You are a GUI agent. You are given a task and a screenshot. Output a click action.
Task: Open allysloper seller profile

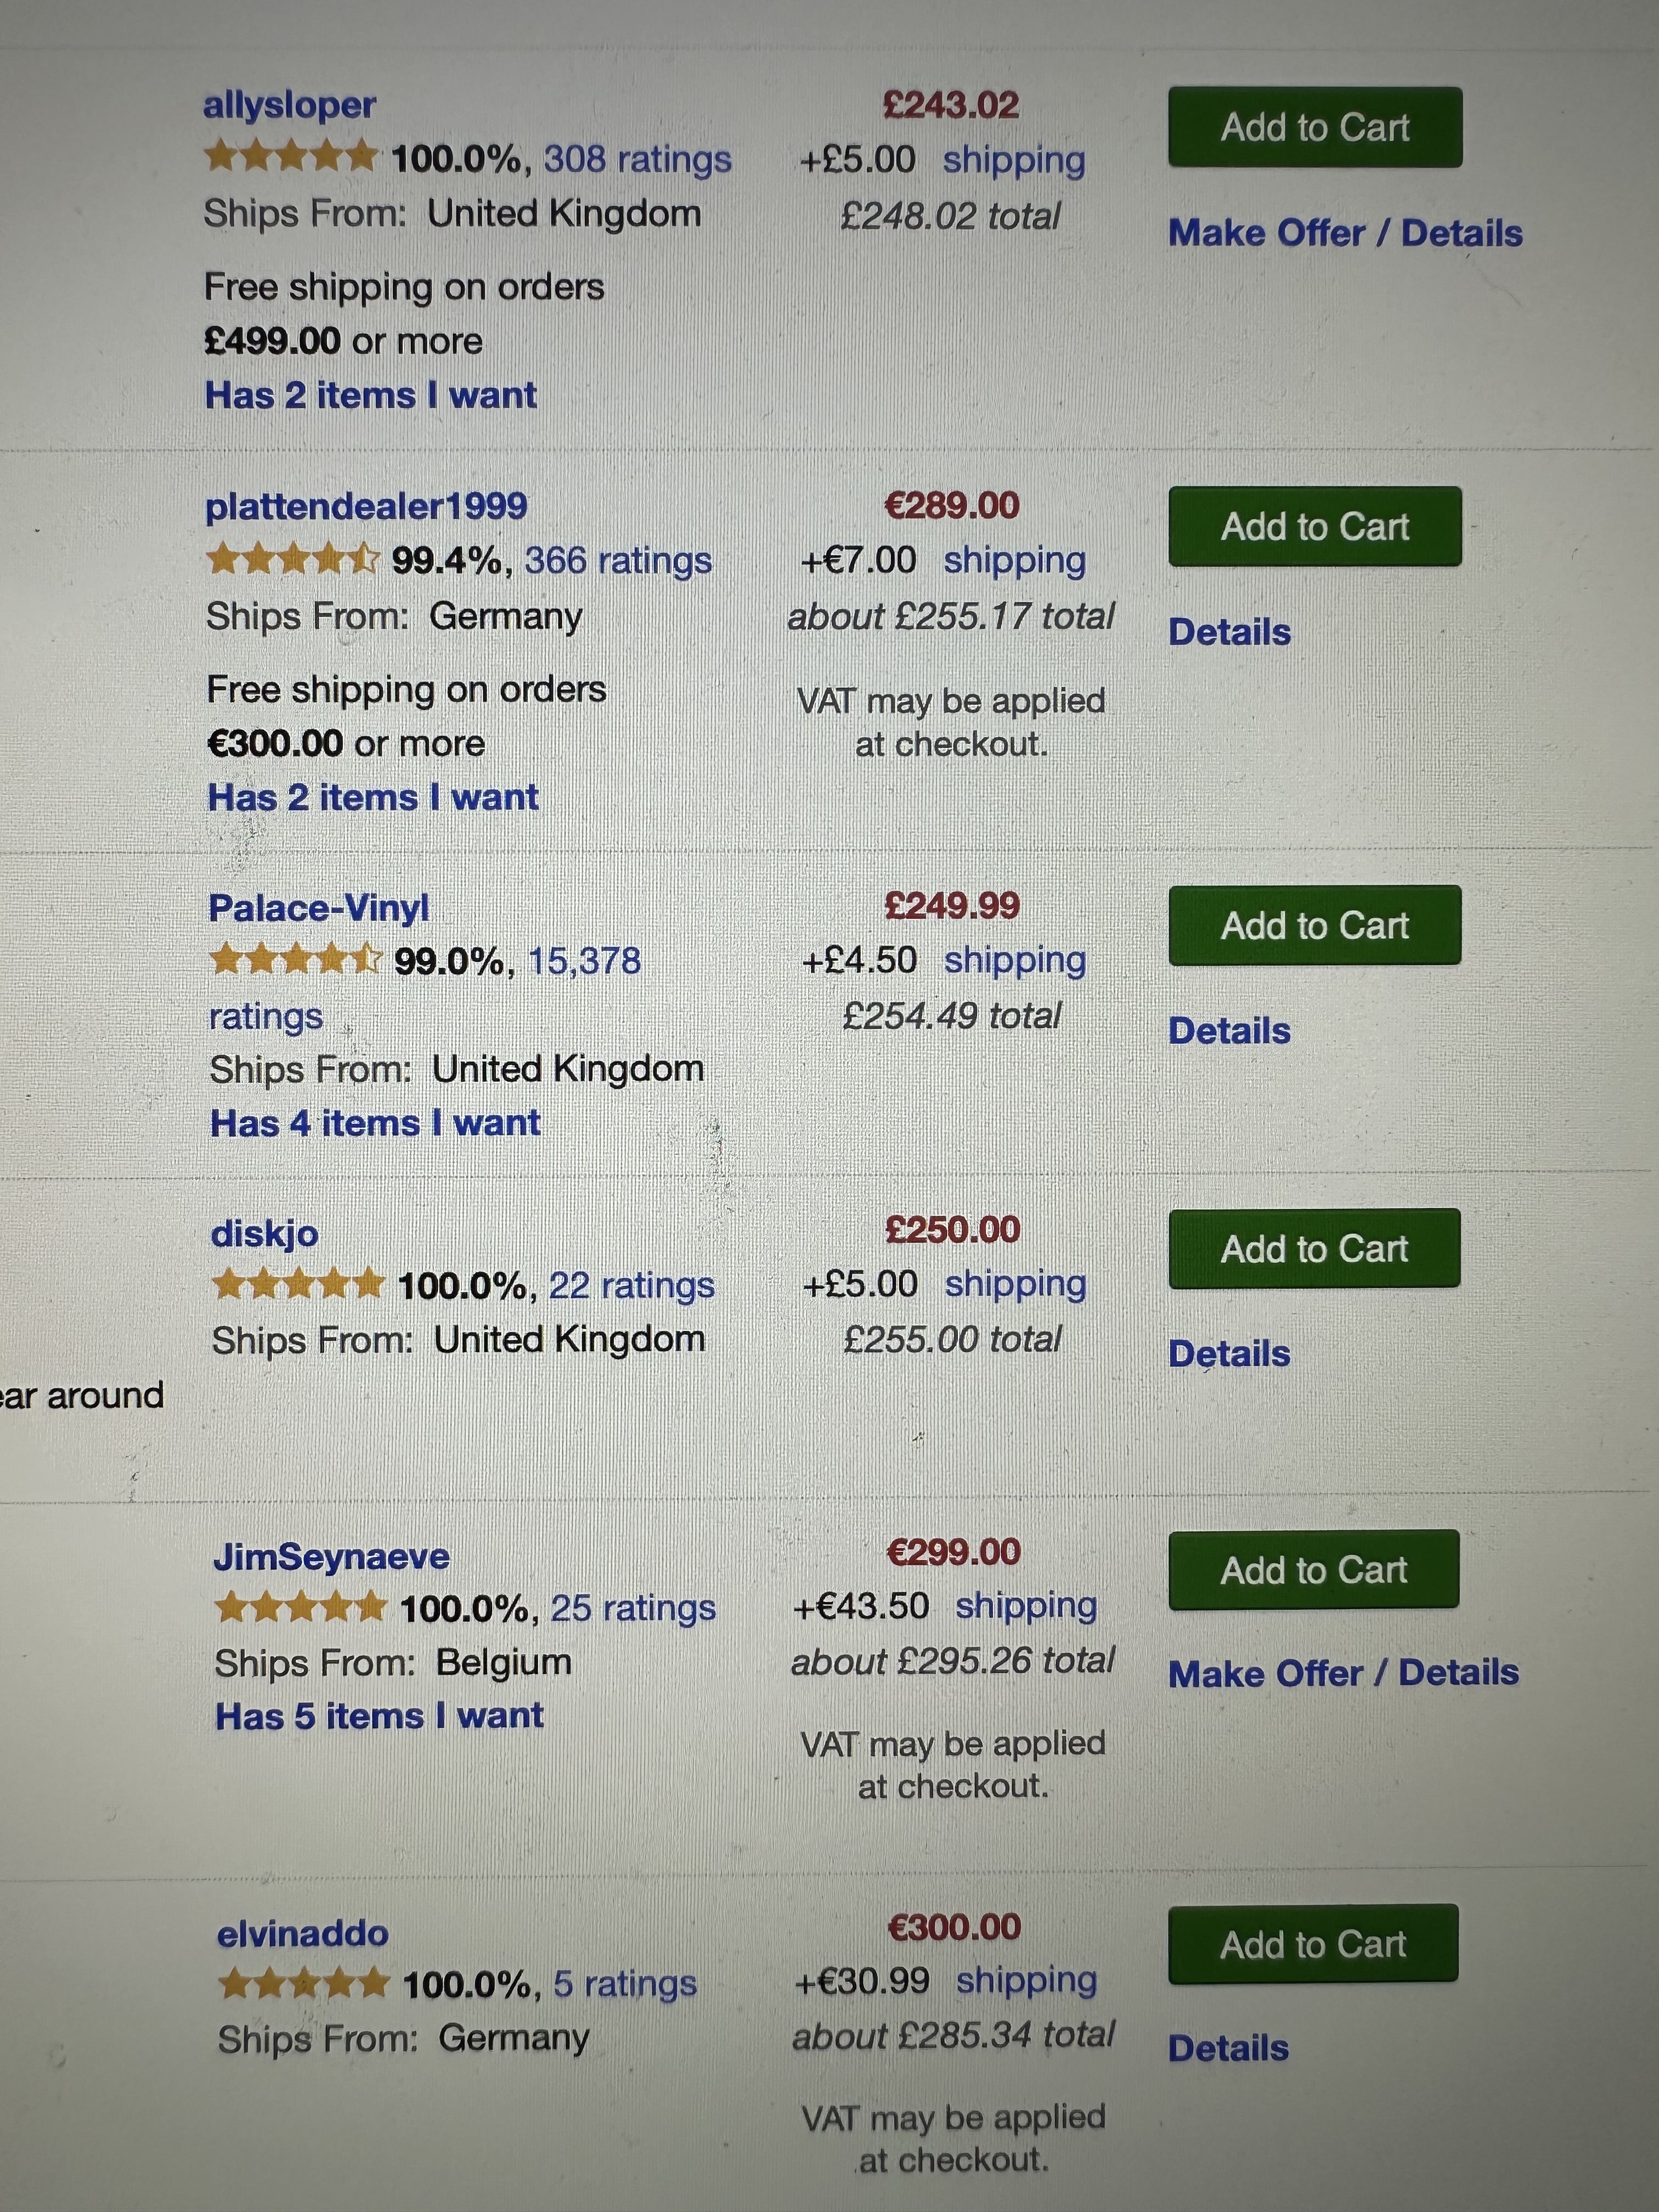290,105
